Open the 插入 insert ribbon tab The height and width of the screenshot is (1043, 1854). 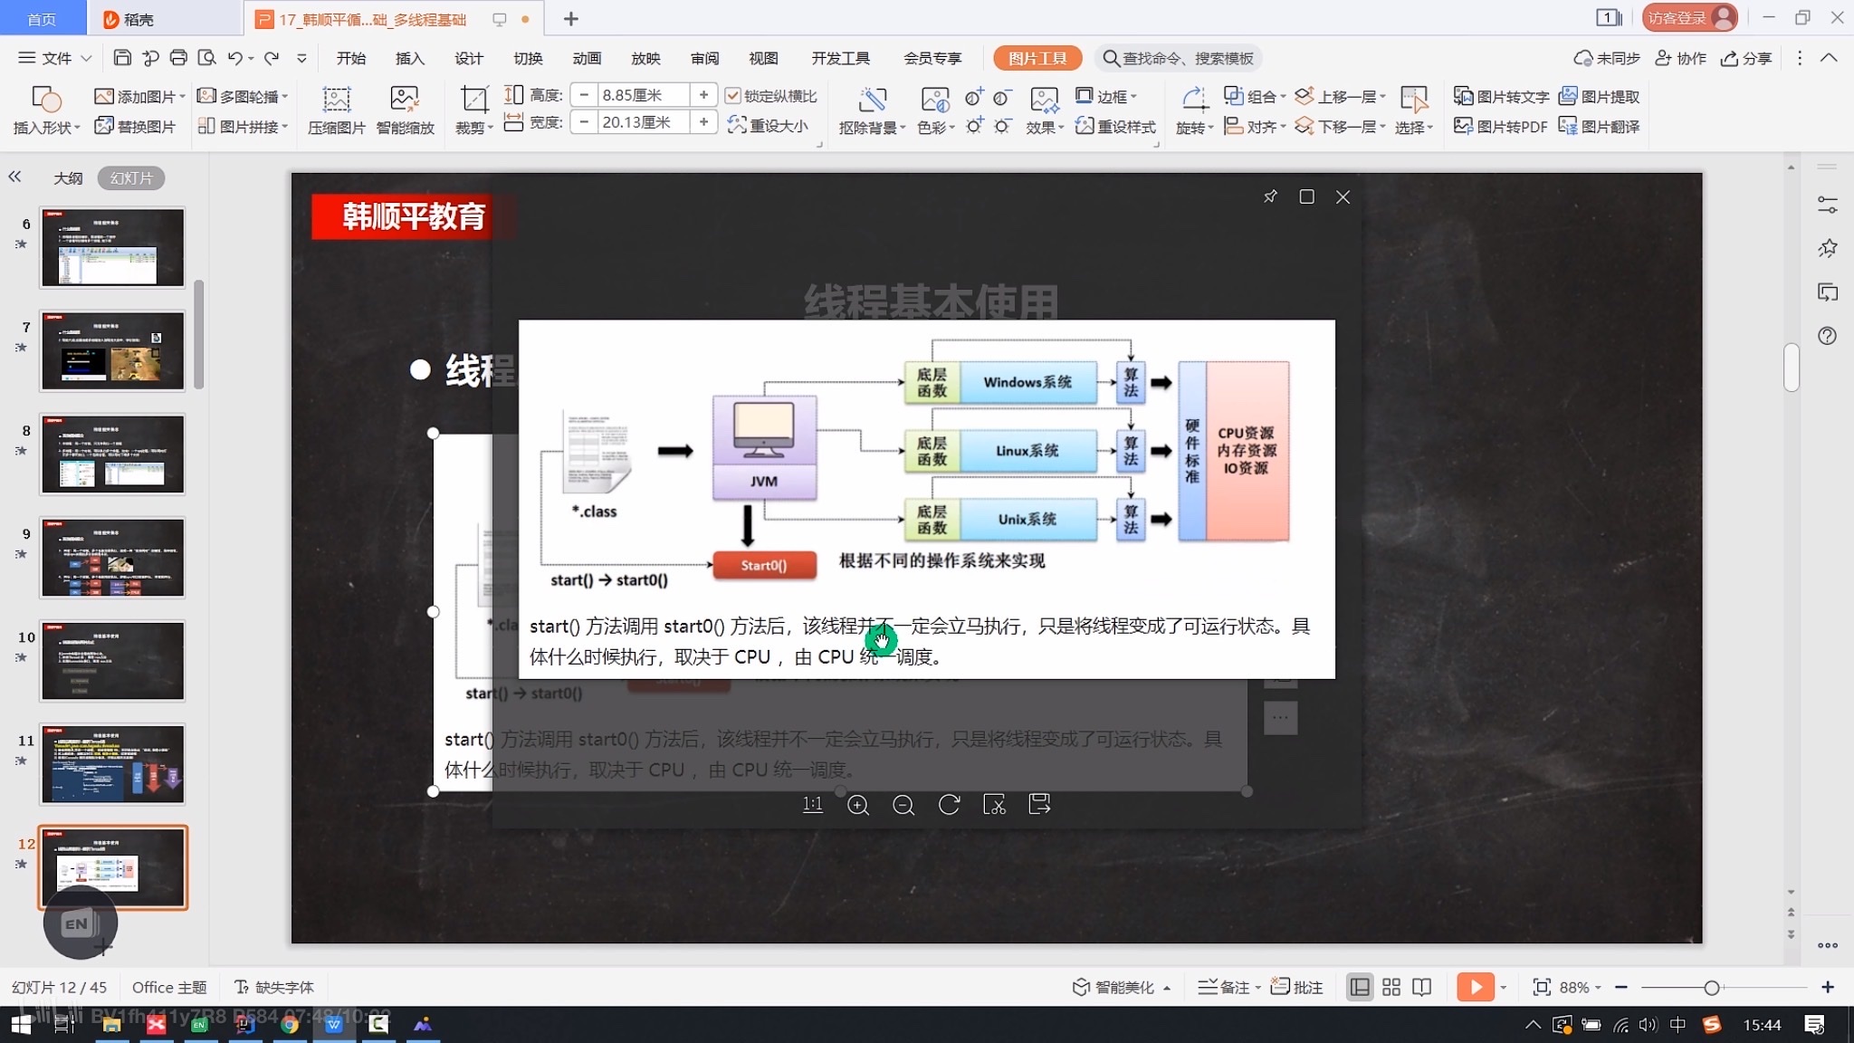(x=409, y=58)
